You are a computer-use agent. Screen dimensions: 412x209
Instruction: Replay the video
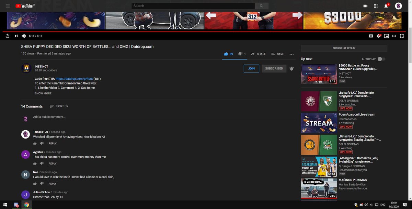click(x=8, y=36)
